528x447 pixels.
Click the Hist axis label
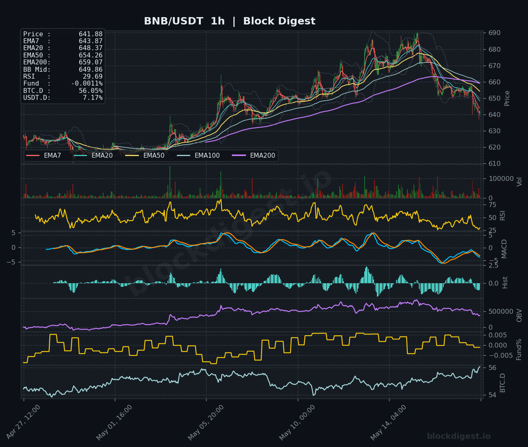pyautogui.click(x=505, y=282)
